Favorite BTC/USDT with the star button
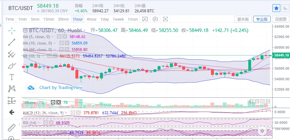Viewport: 290px width, 140px height. [x=276, y=8]
